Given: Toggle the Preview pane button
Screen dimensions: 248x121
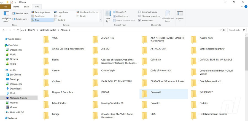Looking at the screenshot, I should click(x=20, y=13).
